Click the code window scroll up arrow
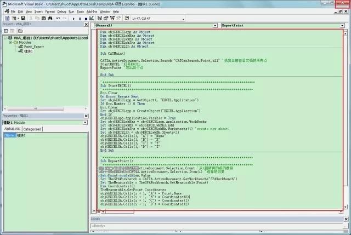This screenshot has width=351, height=235. click(346, 33)
